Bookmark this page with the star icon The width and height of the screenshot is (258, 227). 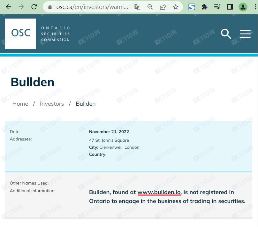176,7
